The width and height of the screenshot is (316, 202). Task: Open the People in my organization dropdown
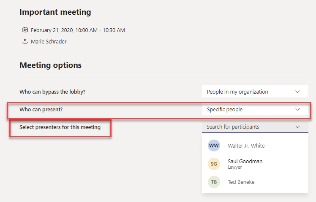pyautogui.click(x=255, y=92)
